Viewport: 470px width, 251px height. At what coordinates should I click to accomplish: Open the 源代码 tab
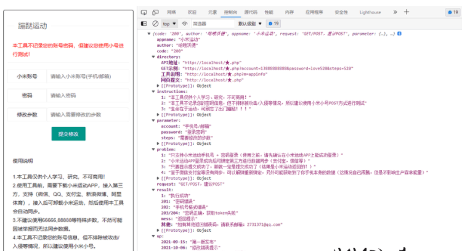coord(251,12)
